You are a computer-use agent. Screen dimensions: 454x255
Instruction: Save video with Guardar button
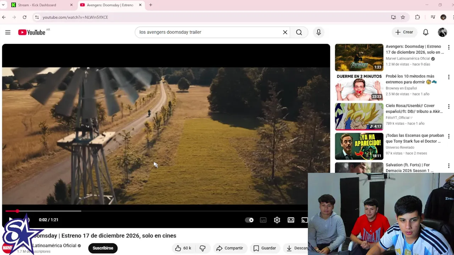(x=265, y=248)
